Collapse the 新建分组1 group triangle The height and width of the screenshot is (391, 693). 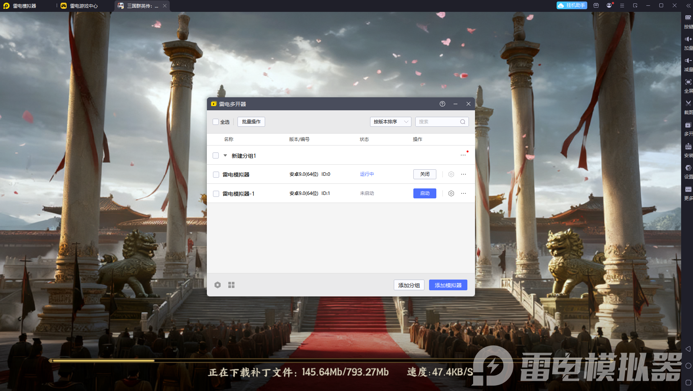(225, 155)
